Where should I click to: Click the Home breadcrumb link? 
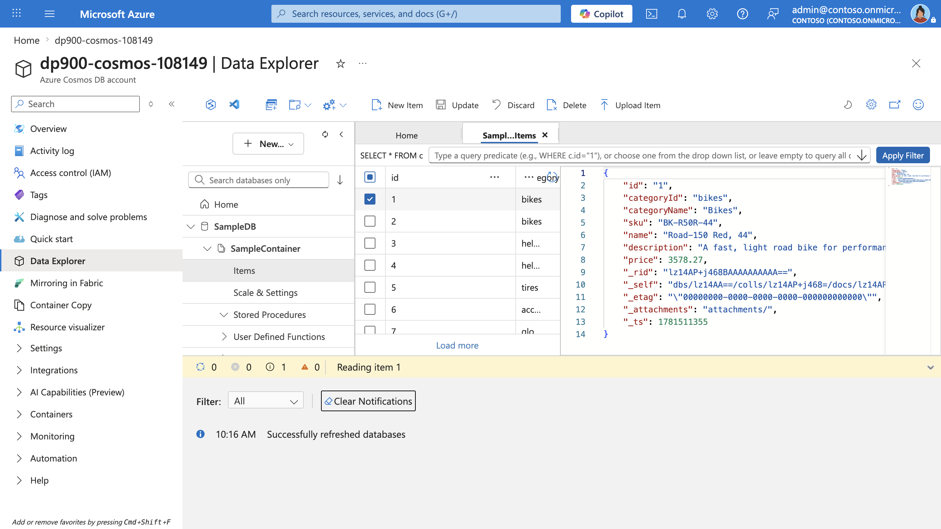coord(26,40)
